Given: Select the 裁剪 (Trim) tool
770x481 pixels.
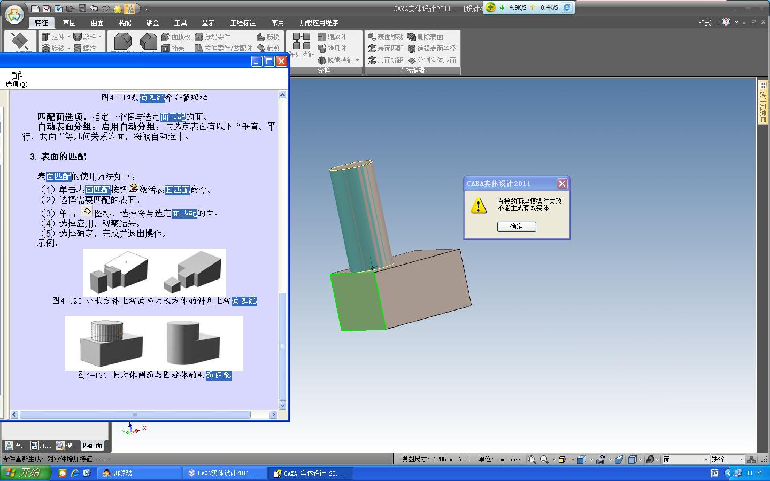Looking at the screenshot, I should coord(268,48).
